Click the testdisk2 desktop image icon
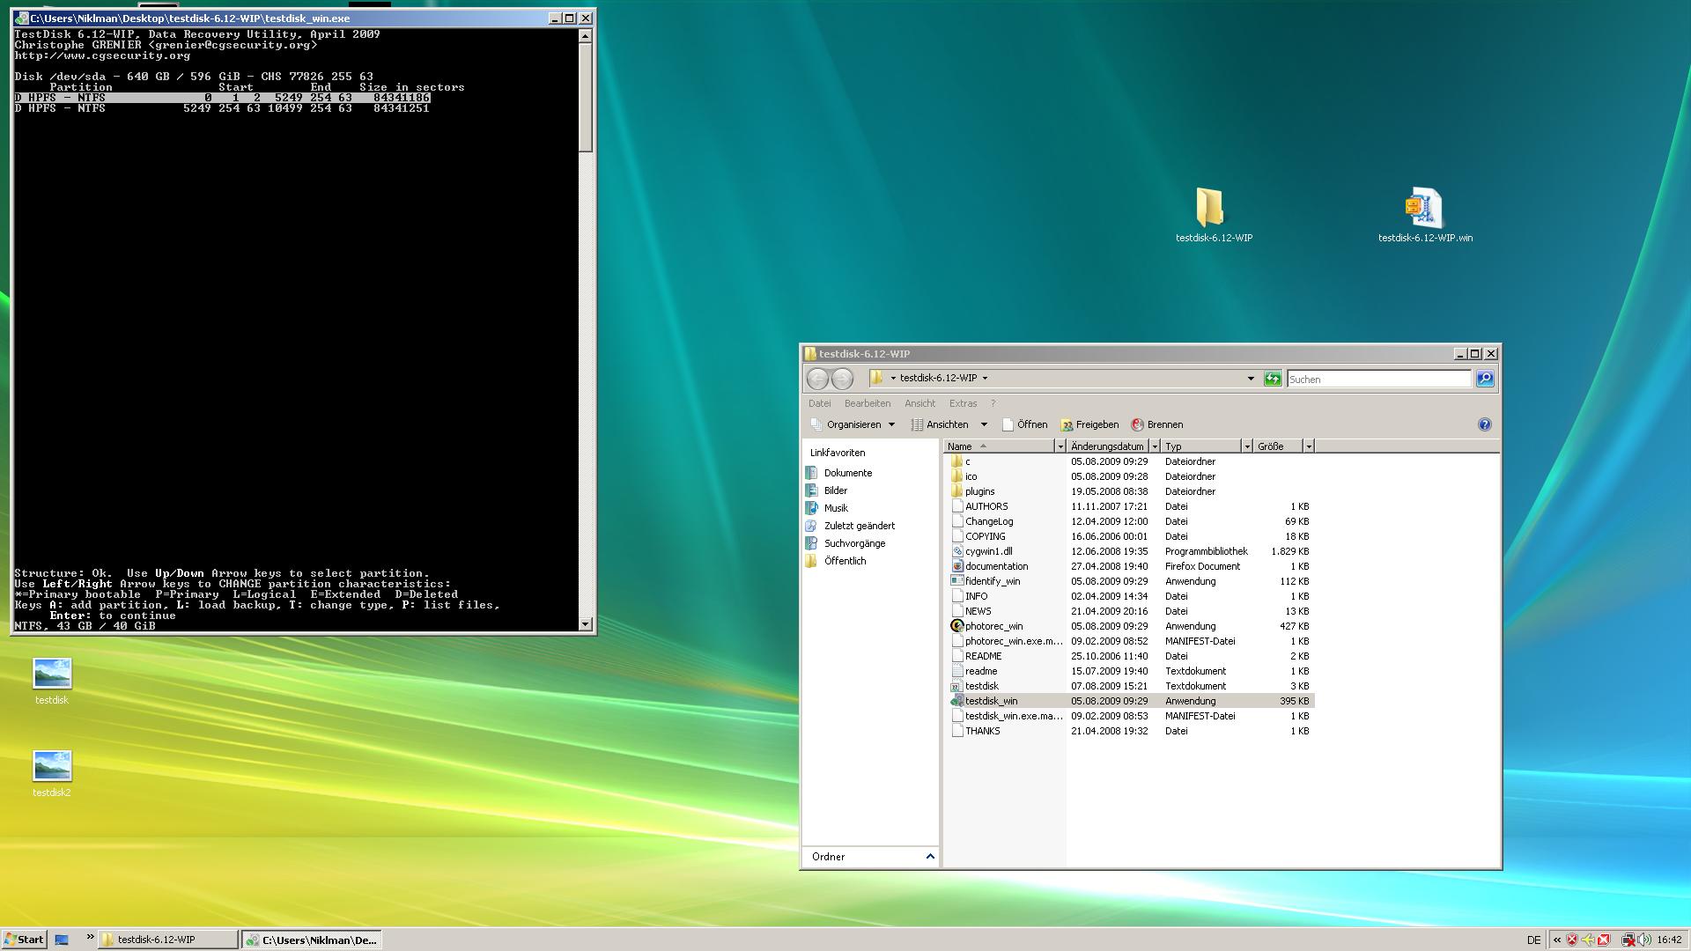Viewport: 1691px width, 951px height. click(x=51, y=766)
